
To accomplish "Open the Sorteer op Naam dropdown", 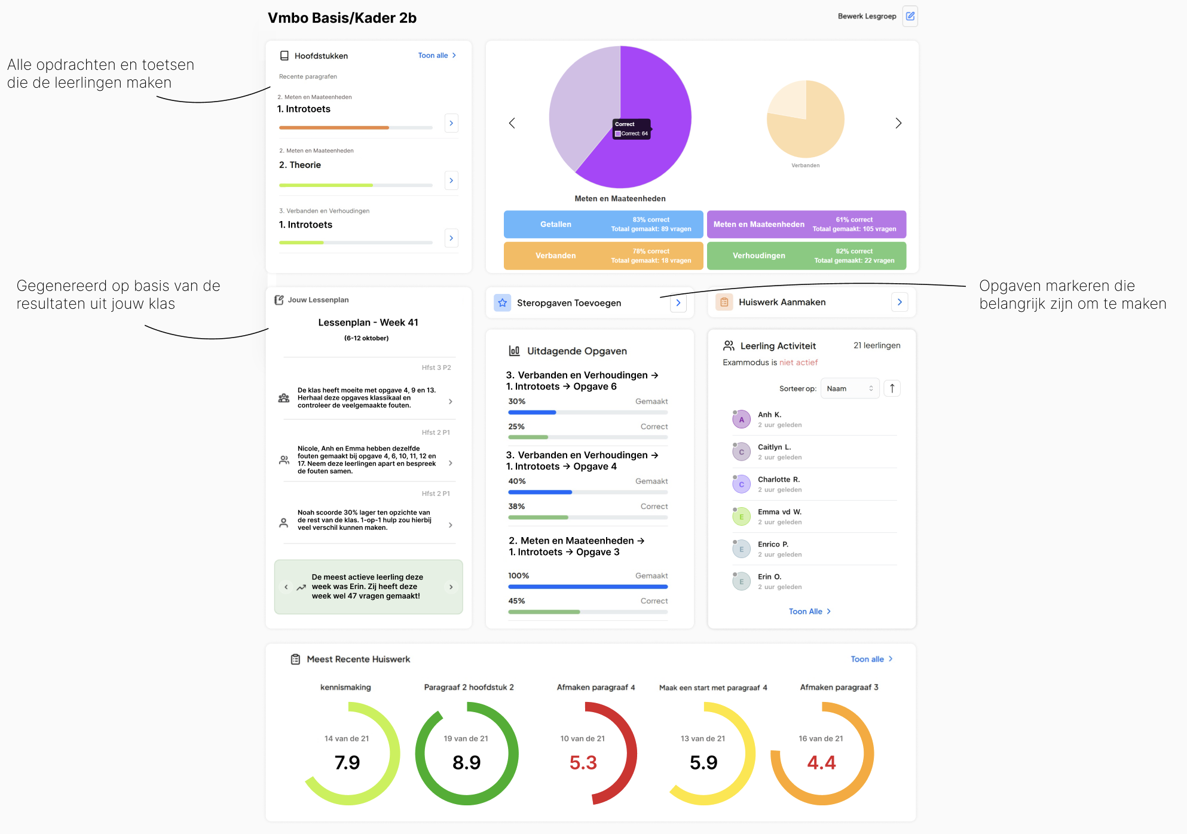I will coord(849,388).
